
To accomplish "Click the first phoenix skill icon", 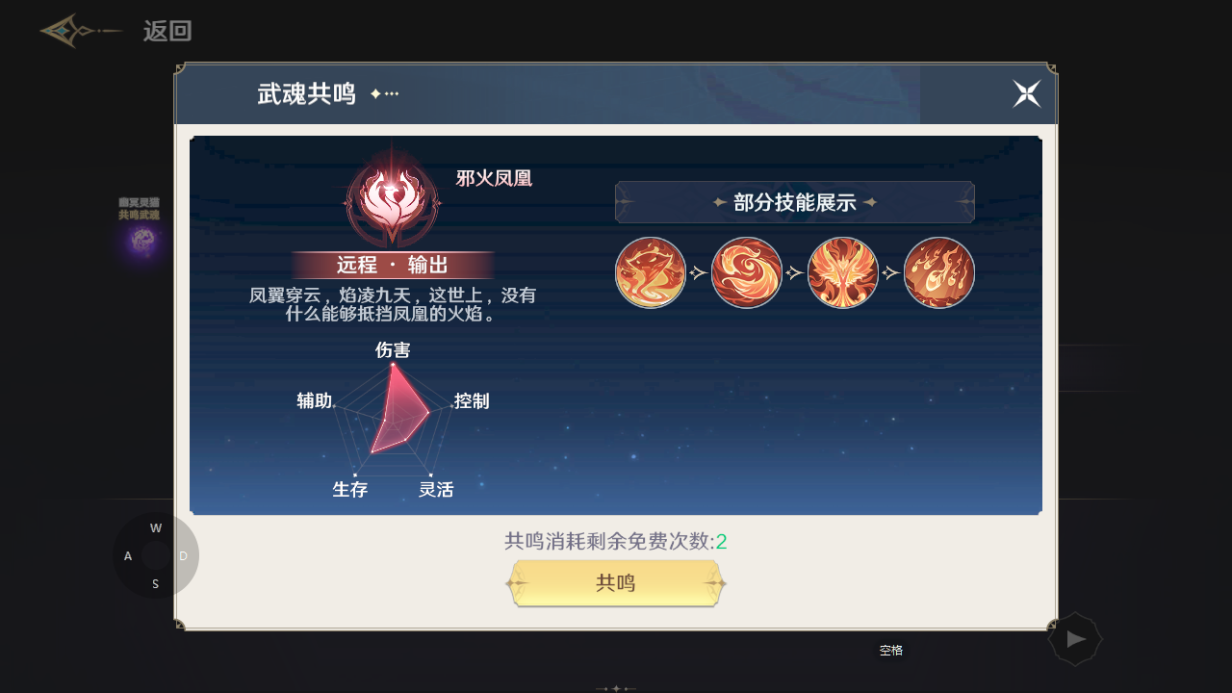I will tap(651, 273).
